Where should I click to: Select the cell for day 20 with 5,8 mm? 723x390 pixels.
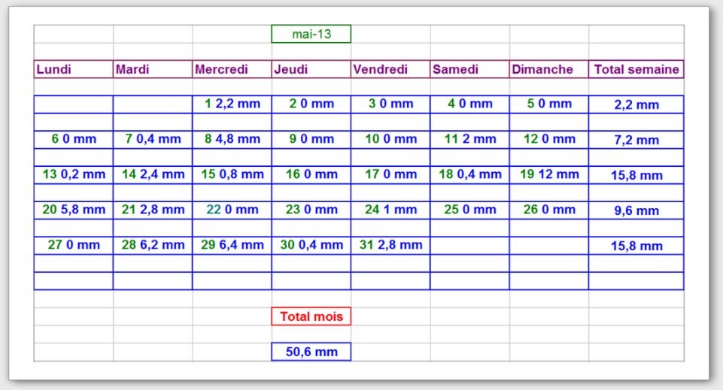(73, 210)
